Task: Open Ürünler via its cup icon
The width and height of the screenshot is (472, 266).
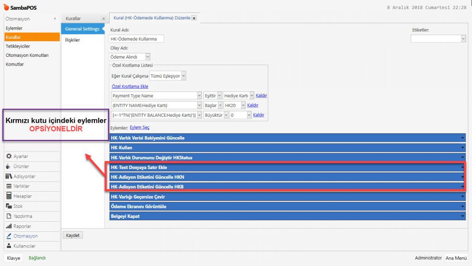Action: point(9,166)
